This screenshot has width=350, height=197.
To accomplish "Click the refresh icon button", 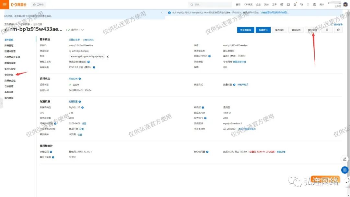I will tap(338, 30).
